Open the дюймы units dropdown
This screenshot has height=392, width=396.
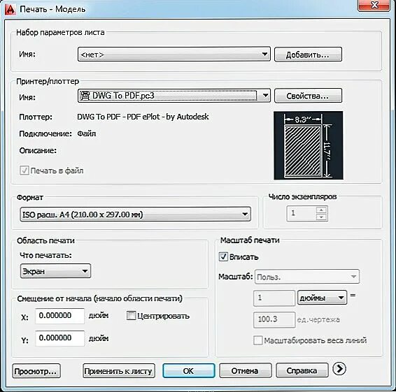pyautogui.click(x=322, y=298)
